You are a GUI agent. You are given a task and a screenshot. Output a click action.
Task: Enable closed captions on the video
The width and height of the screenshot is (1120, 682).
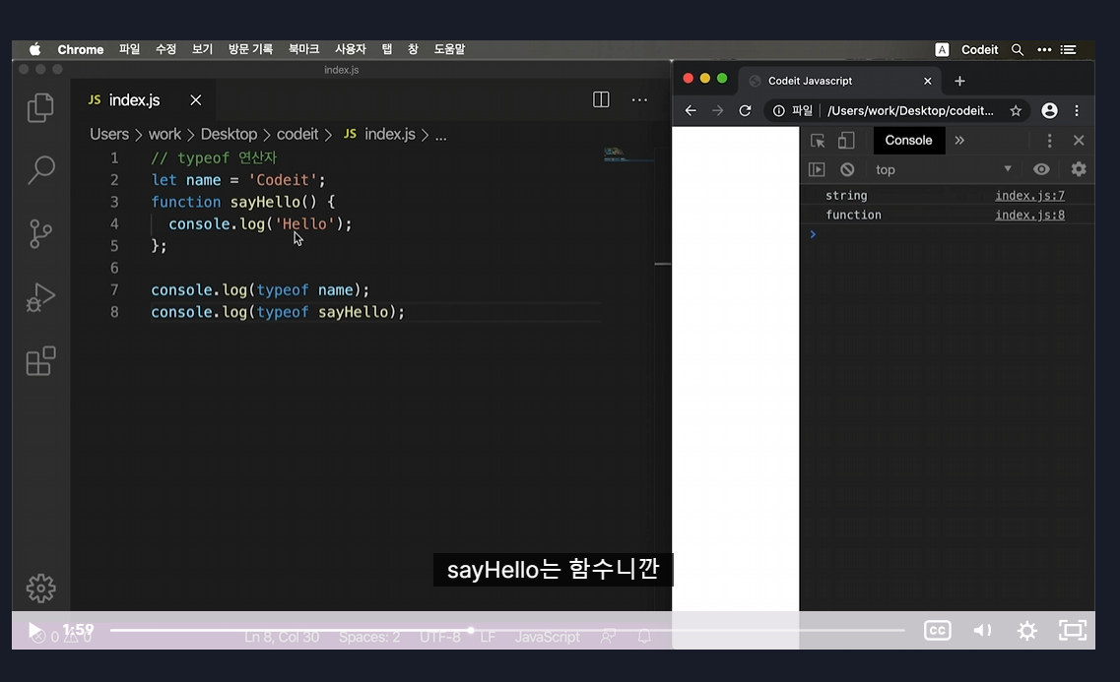coord(937,630)
